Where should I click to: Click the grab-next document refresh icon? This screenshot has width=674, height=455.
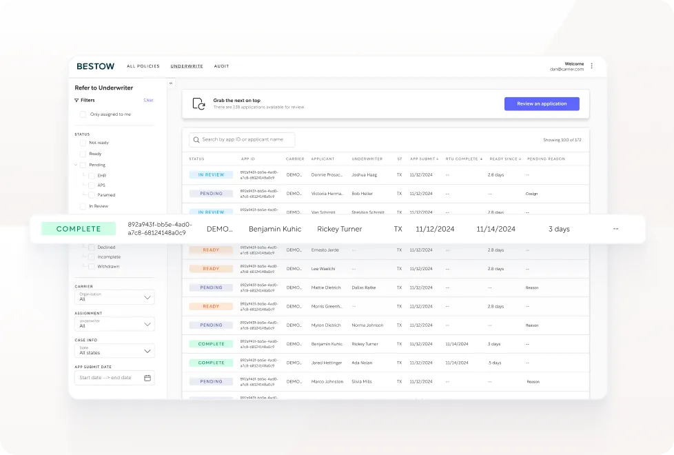(198, 103)
